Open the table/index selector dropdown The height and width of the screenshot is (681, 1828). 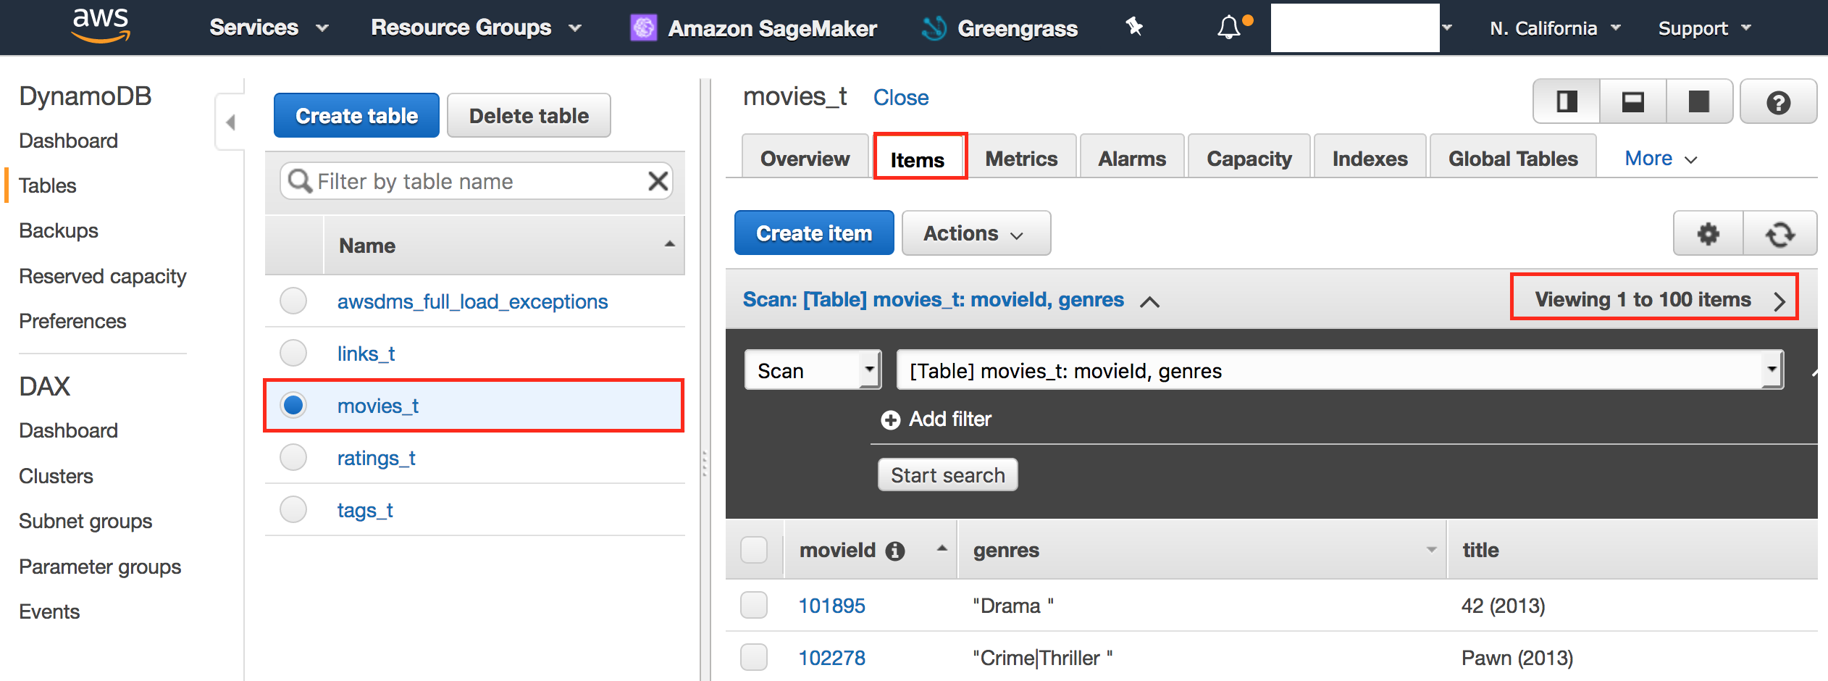point(1339,370)
